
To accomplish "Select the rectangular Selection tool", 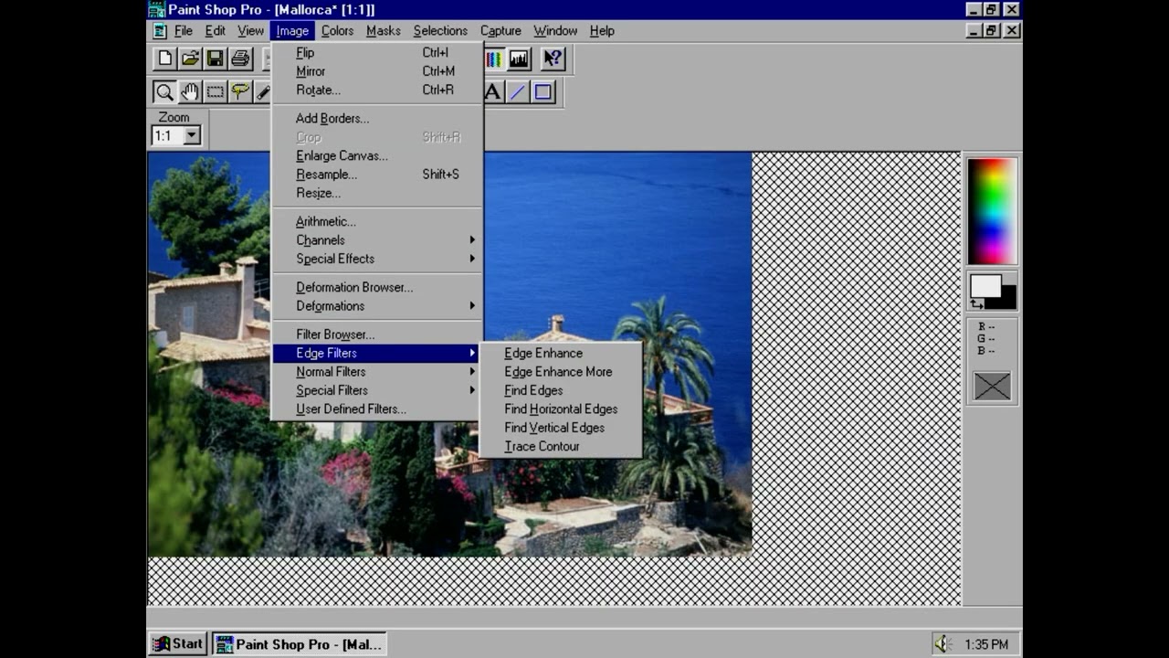I will tap(215, 91).
